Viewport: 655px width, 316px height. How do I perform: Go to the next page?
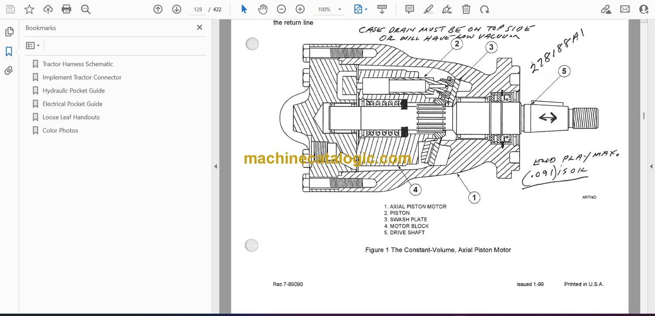click(176, 9)
